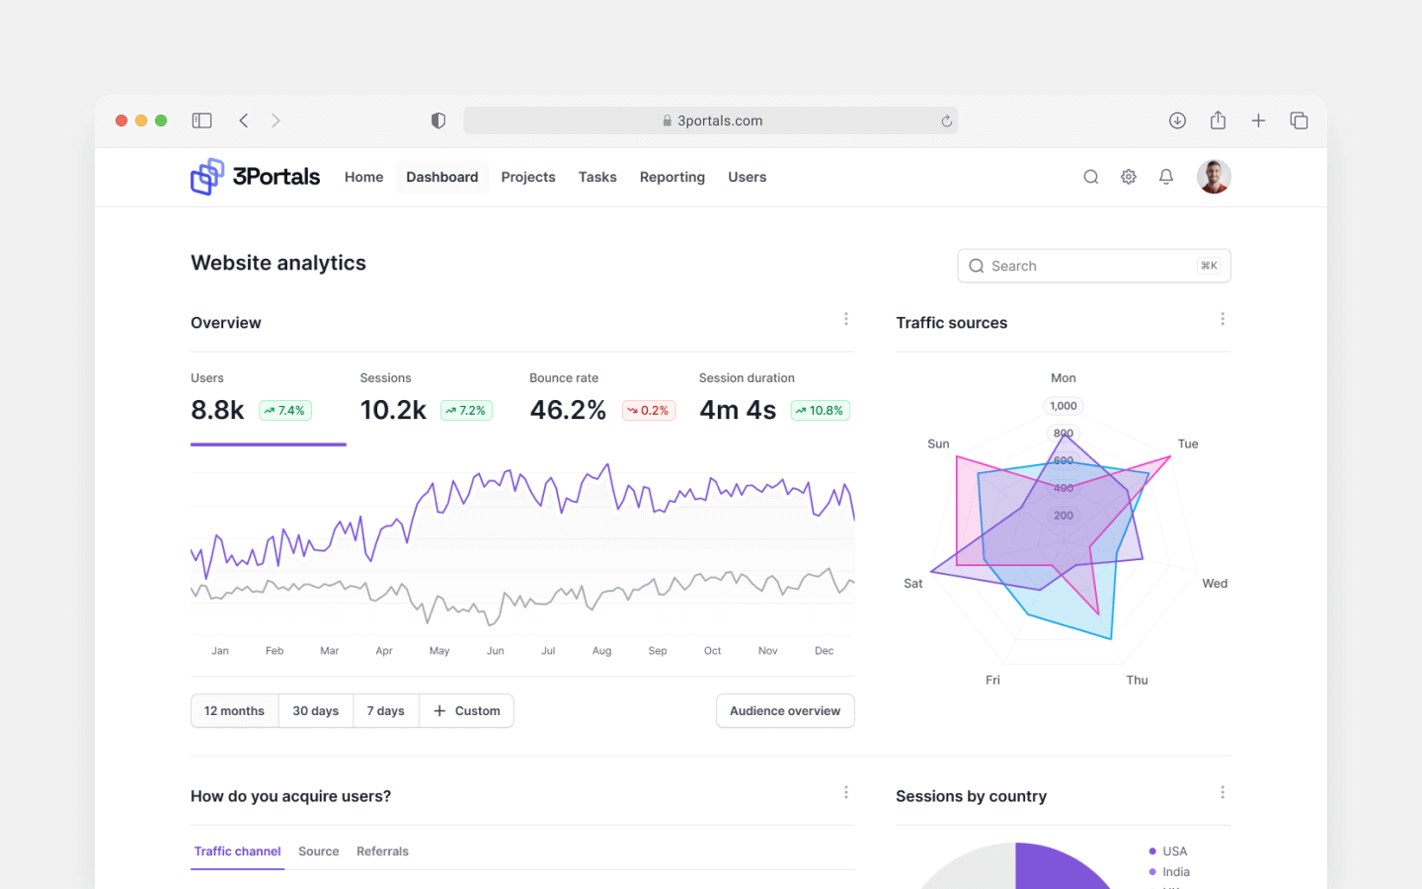1422x889 pixels.
Task: Go to the Reporting section
Action: [x=671, y=176]
